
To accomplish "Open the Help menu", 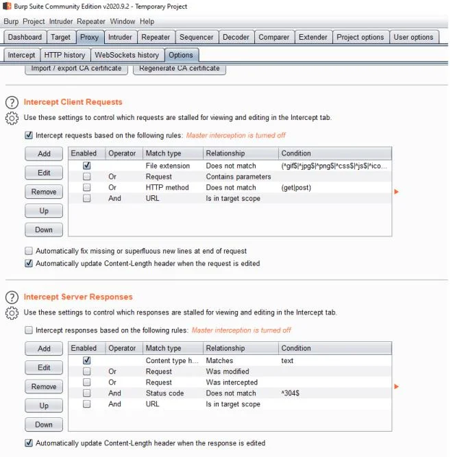I will [147, 21].
